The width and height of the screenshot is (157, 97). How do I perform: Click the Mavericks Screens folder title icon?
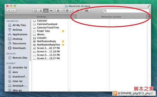pyautogui.click(x=66, y=6)
